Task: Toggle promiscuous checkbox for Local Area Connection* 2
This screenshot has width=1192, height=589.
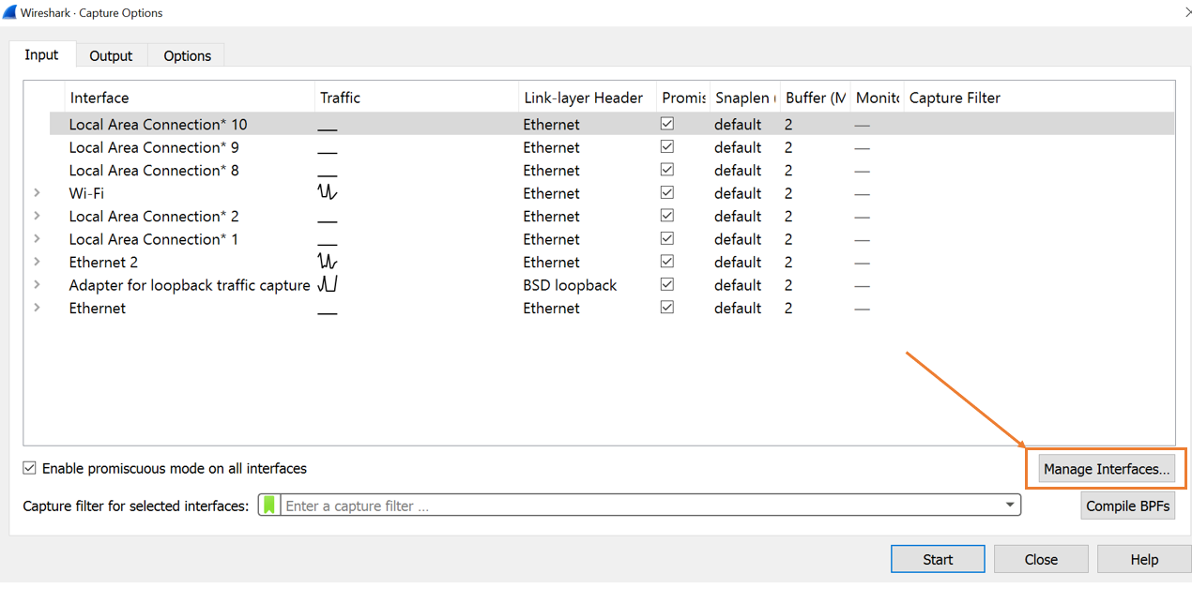Action: (x=667, y=216)
